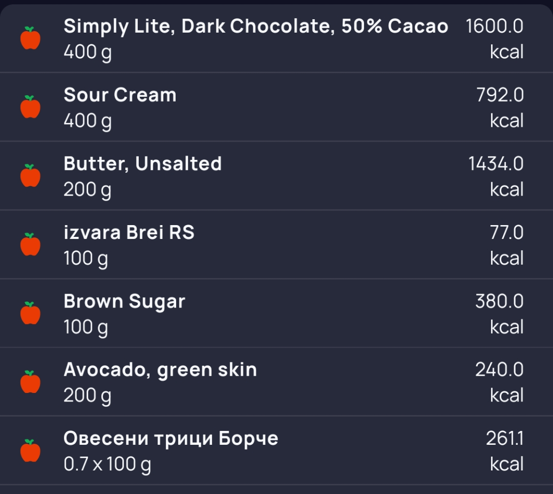The height and width of the screenshot is (494, 553).
Task: Click the 1434.0 kcal value for butter
Action: [x=496, y=176]
